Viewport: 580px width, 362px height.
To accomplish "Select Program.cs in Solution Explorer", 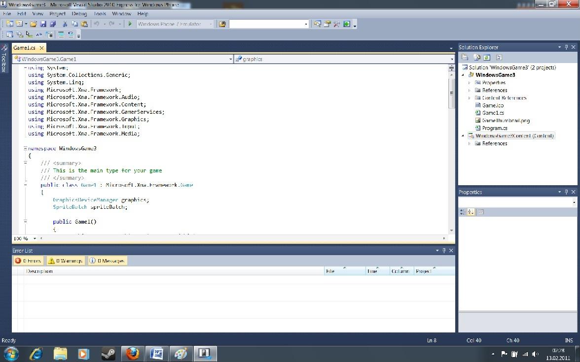I will tap(495, 128).
